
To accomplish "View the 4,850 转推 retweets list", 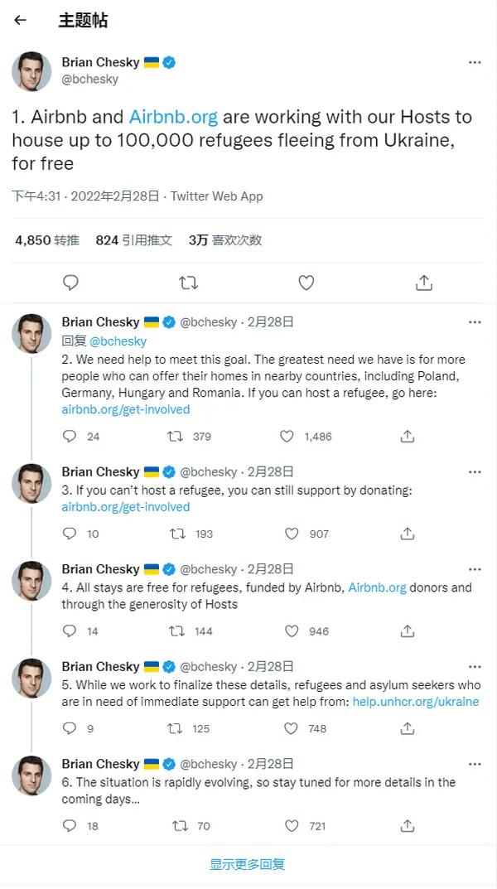I will coord(47,240).
